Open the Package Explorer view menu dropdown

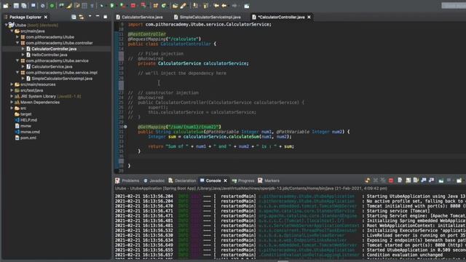(90, 17)
